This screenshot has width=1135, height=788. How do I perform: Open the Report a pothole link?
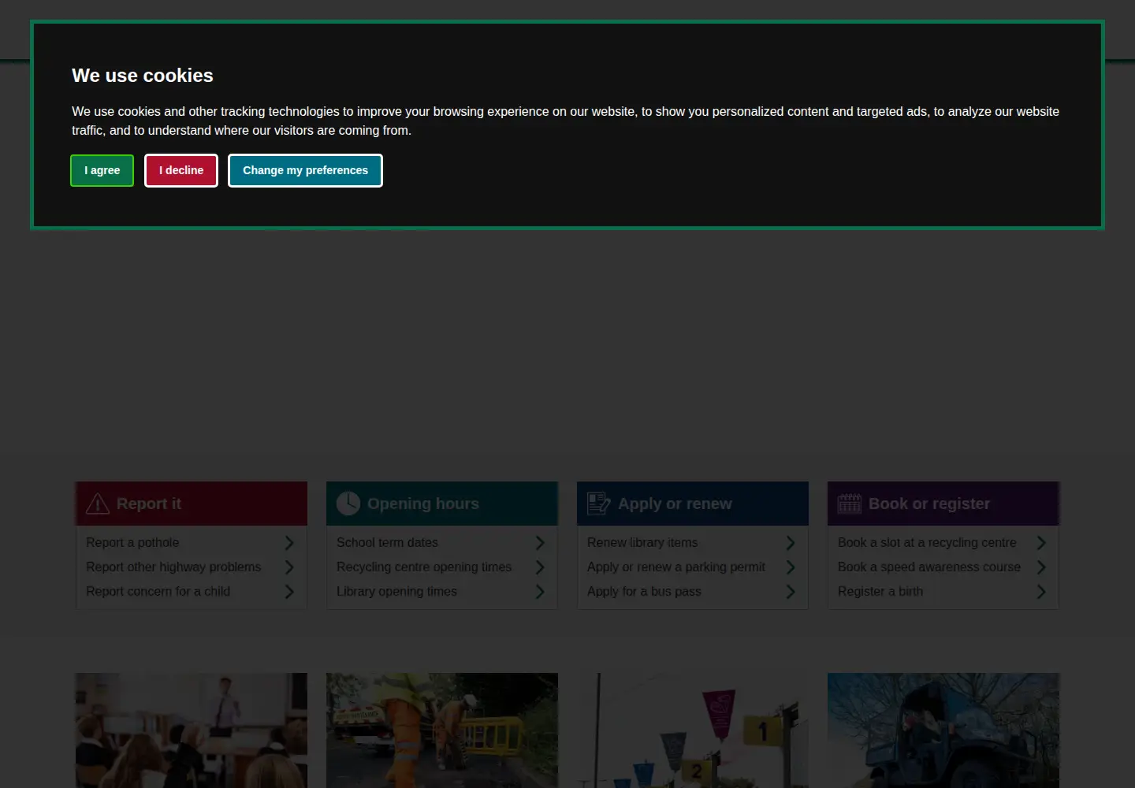132,543
